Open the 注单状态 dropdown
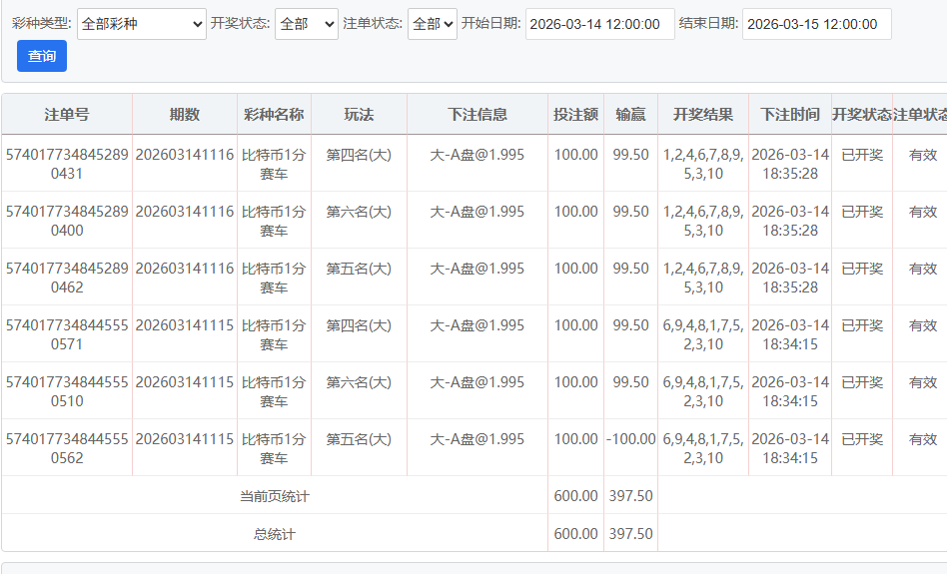This screenshot has height=574, width=947. pos(432,24)
